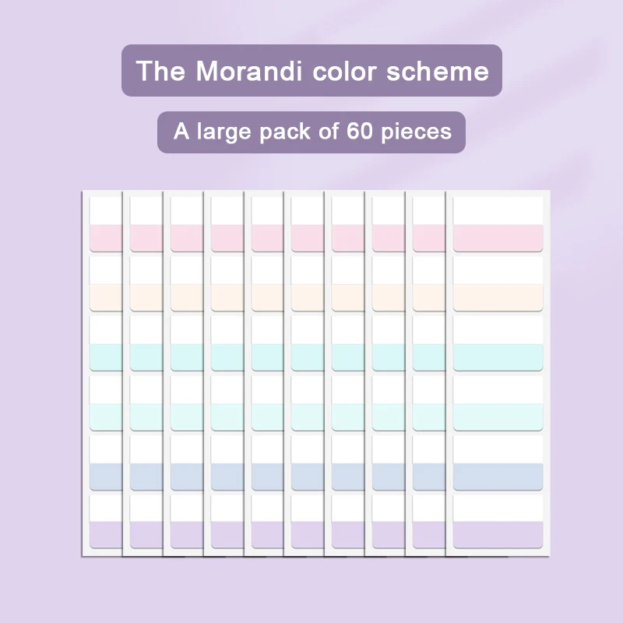Click the cyan tab on the leftmost sheet
623x623 pixels.
pos(106,357)
